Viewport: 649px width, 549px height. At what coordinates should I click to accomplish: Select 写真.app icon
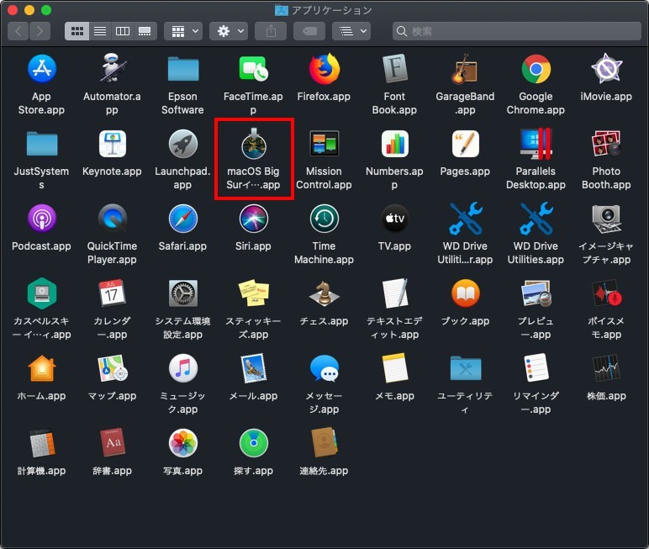(x=183, y=443)
